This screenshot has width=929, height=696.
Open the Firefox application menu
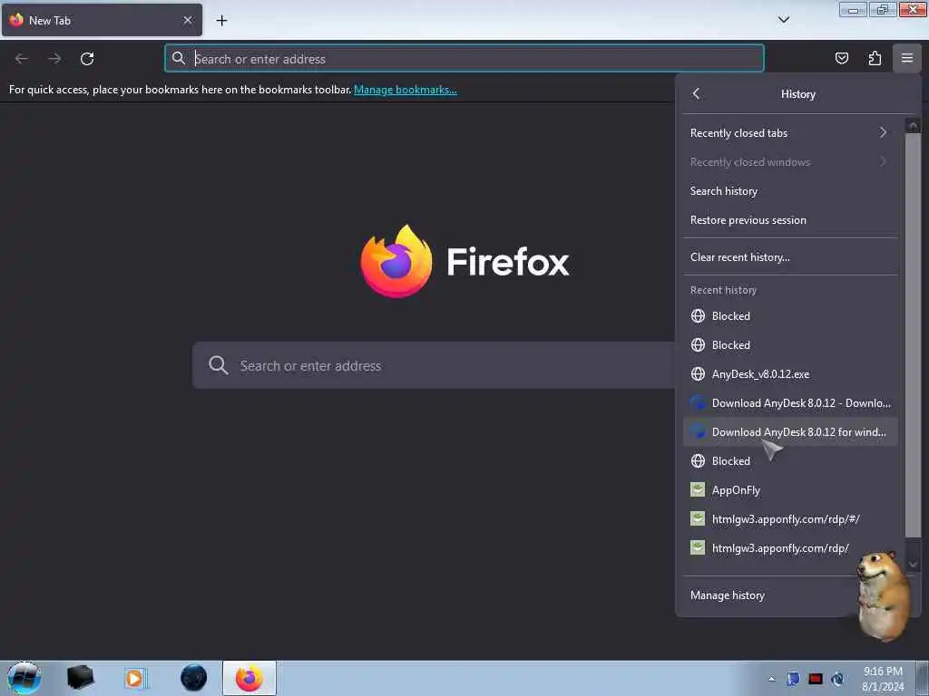[907, 58]
